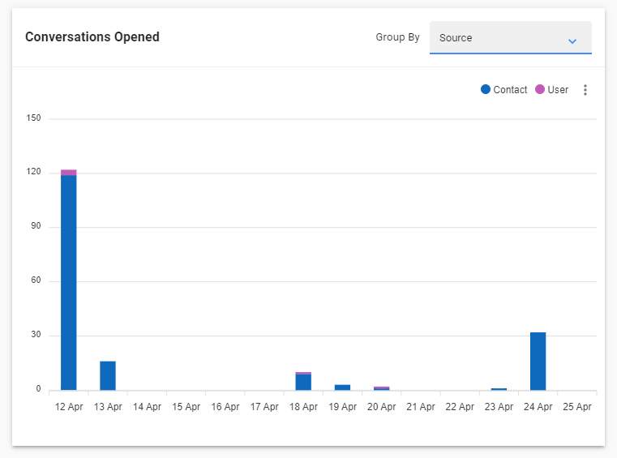
Task: Click the pink User legend dot
Action: 540,89
